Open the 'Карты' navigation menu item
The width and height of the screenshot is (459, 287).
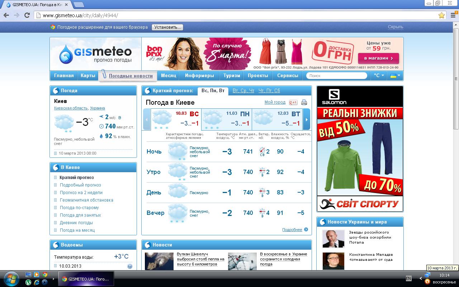[88, 76]
